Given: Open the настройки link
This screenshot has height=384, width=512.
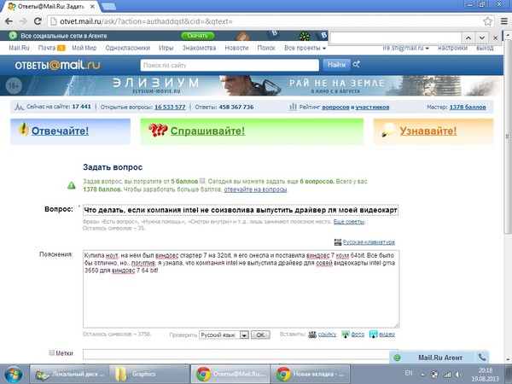Looking at the screenshot, I should 452,48.
